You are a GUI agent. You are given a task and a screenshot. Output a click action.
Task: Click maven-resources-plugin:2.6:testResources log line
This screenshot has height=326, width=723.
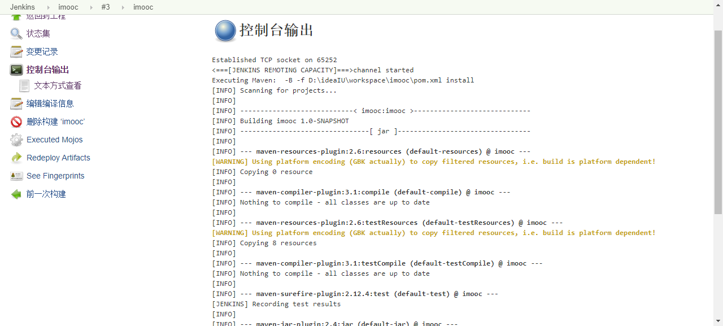pos(387,223)
